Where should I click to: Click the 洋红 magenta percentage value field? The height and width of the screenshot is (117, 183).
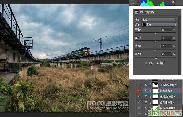pos(166,38)
